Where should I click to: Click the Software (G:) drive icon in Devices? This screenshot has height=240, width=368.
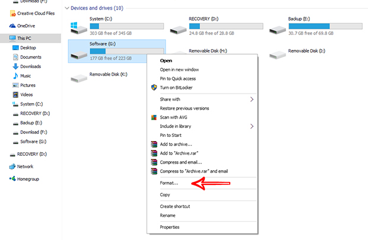click(79, 55)
